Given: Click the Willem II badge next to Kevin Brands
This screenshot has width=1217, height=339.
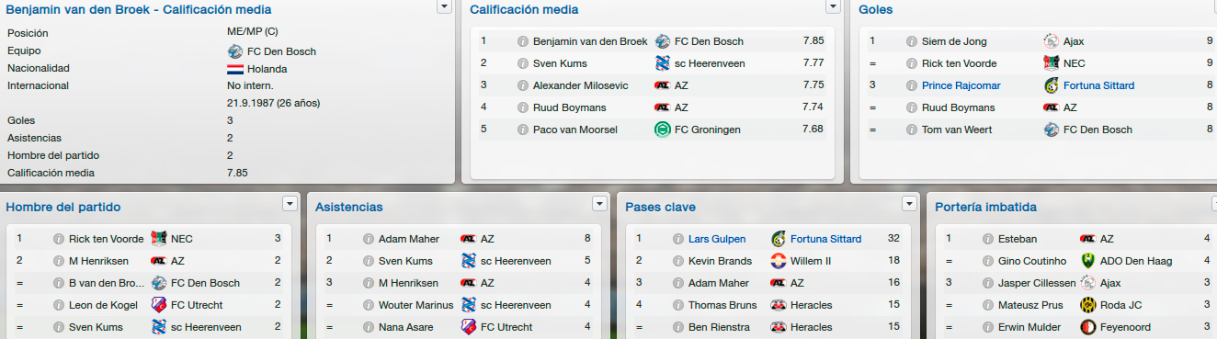Looking at the screenshot, I should pyautogui.click(x=779, y=261).
